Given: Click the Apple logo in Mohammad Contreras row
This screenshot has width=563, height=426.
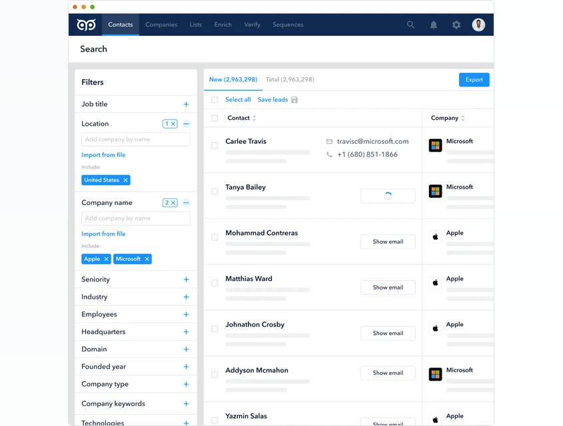Looking at the screenshot, I should coord(435,237).
